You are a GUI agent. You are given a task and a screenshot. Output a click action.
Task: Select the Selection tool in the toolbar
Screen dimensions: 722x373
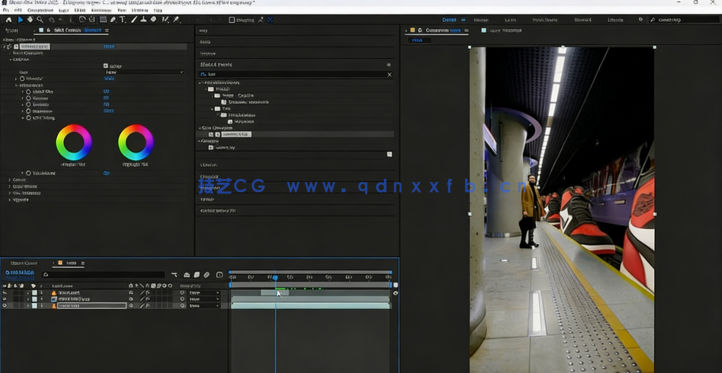pyautogui.click(x=20, y=20)
